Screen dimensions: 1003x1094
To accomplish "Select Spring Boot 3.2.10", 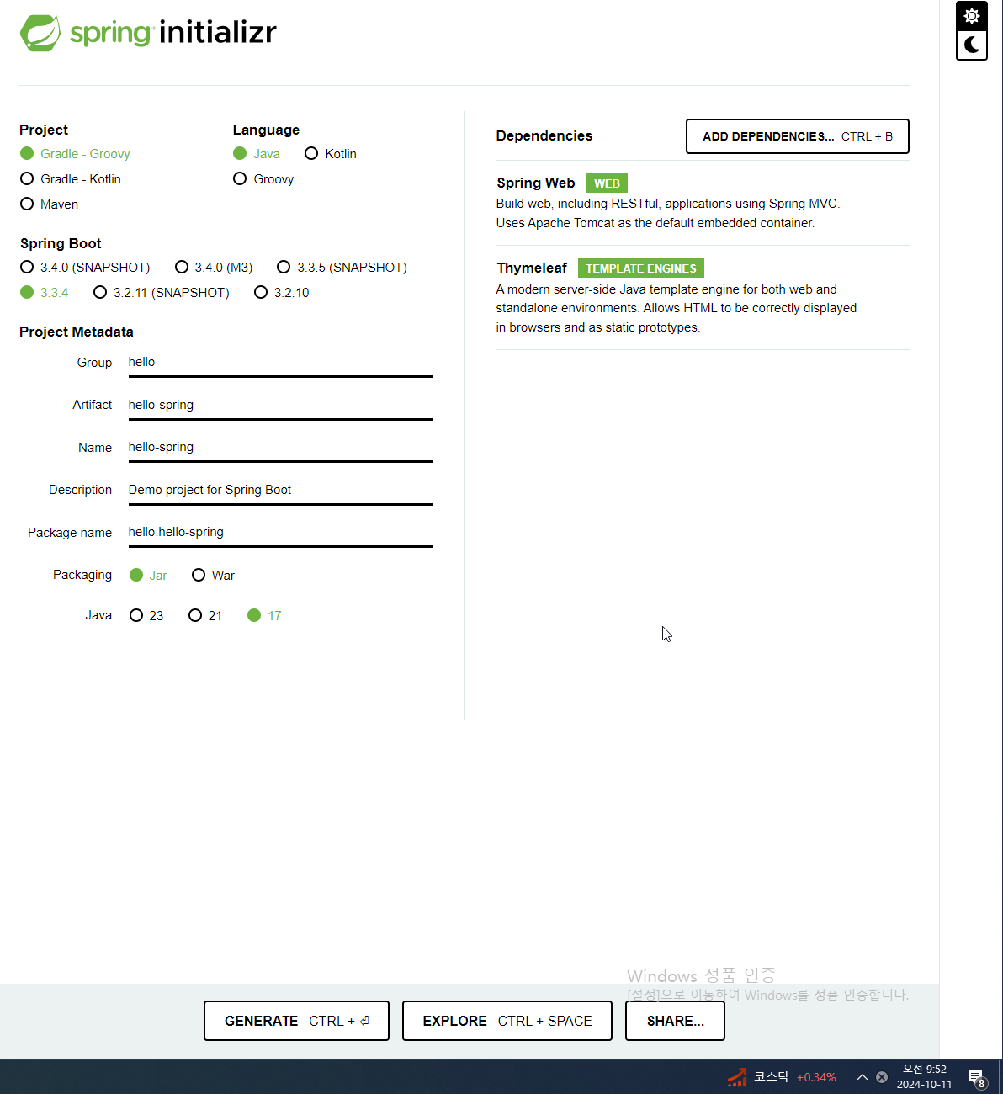I will point(282,293).
